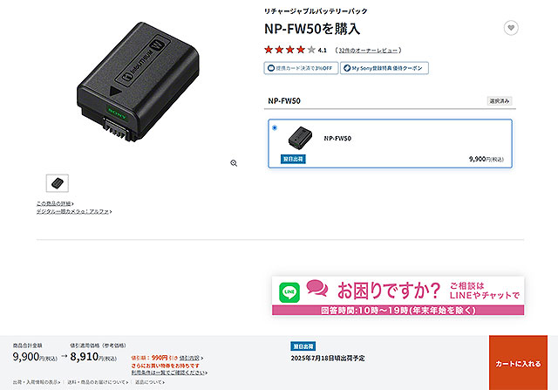
Task: Open この商品の詳細 link
Action: click(55, 204)
